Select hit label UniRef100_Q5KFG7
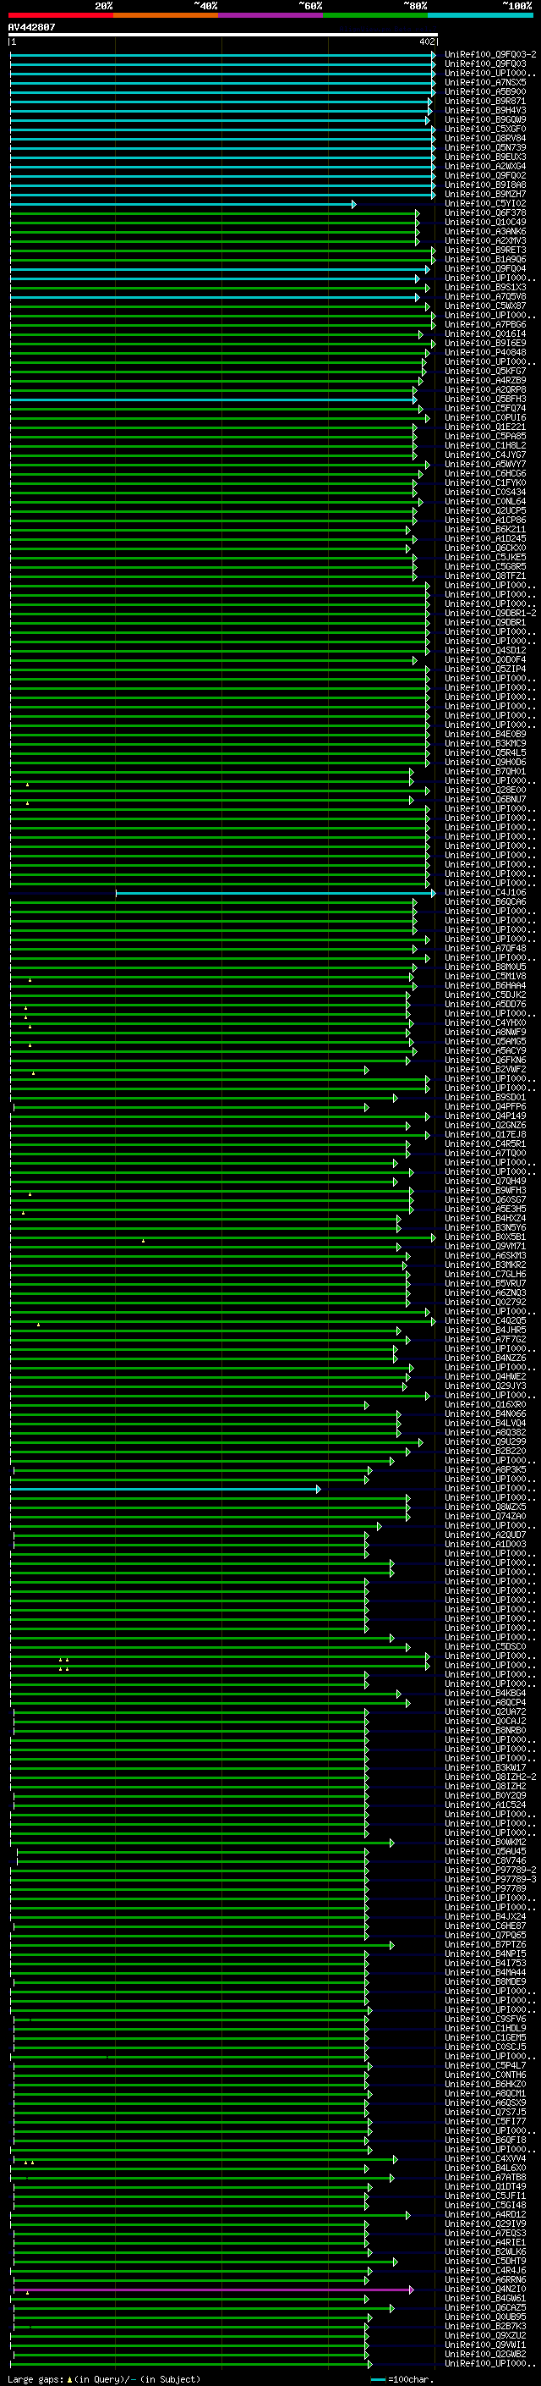This screenshot has width=541, height=2386. (485, 372)
